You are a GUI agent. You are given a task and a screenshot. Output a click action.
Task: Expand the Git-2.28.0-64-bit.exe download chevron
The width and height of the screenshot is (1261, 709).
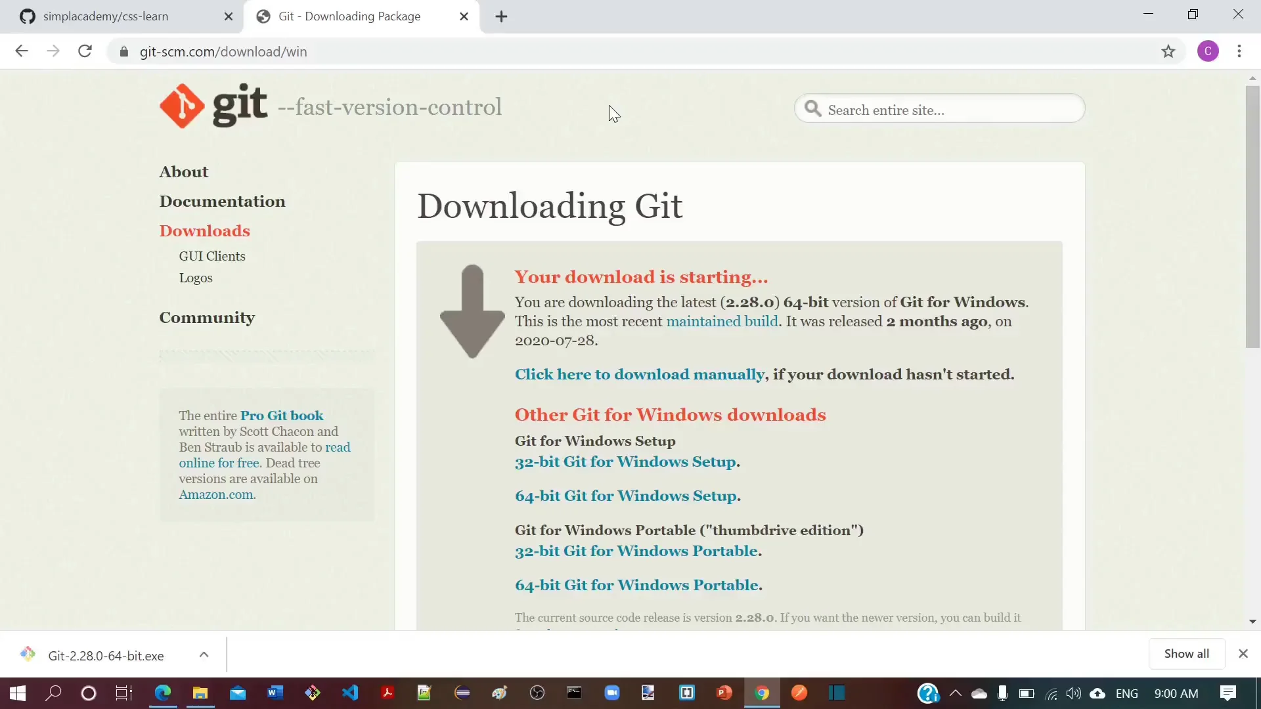pyautogui.click(x=204, y=655)
